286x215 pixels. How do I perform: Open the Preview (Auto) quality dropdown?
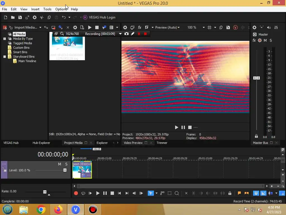click(168, 27)
